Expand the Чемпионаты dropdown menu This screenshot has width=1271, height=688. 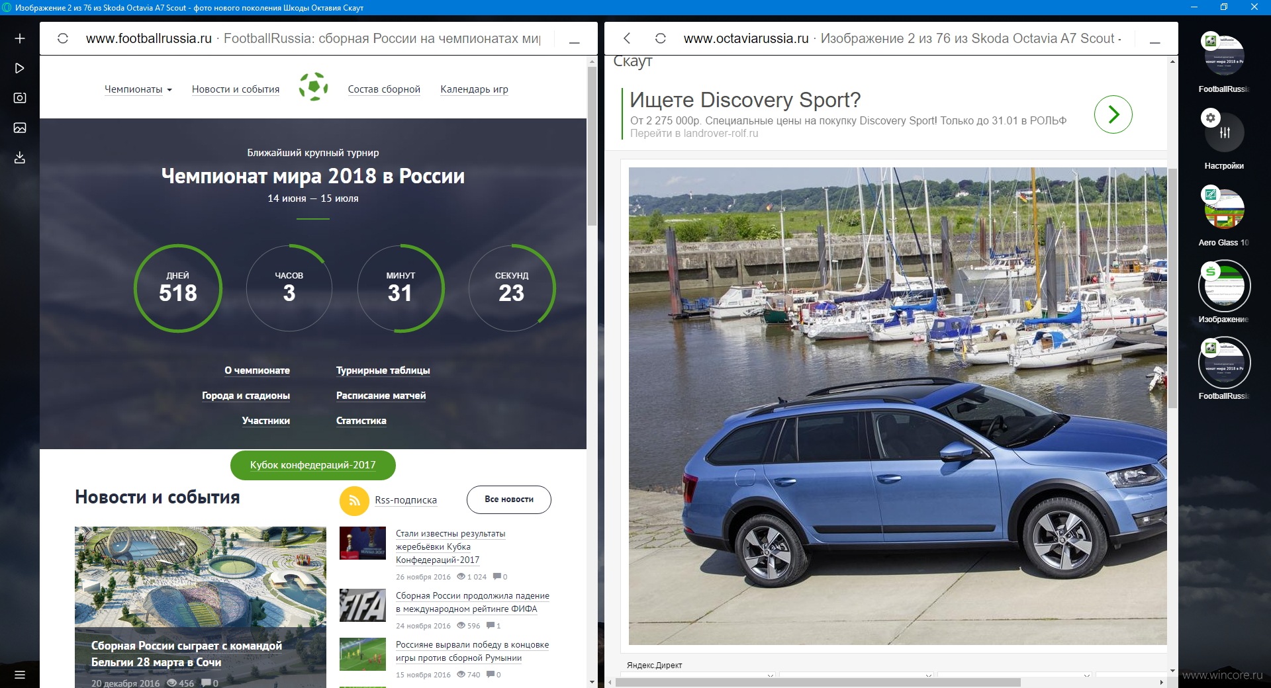(x=138, y=89)
